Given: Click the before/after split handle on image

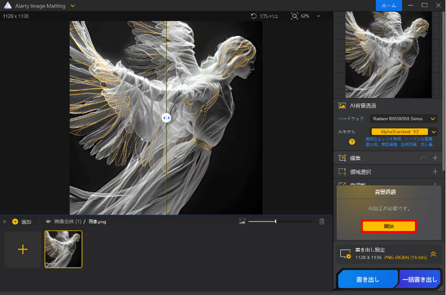Looking at the screenshot, I should click(166, 117).
